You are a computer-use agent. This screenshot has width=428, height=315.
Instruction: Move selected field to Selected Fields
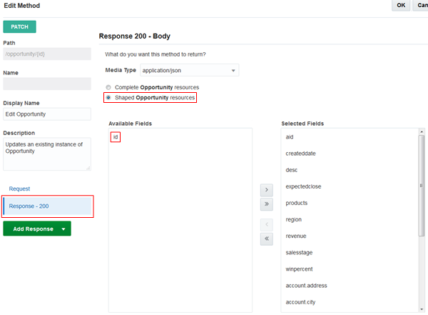pos(267,190)
